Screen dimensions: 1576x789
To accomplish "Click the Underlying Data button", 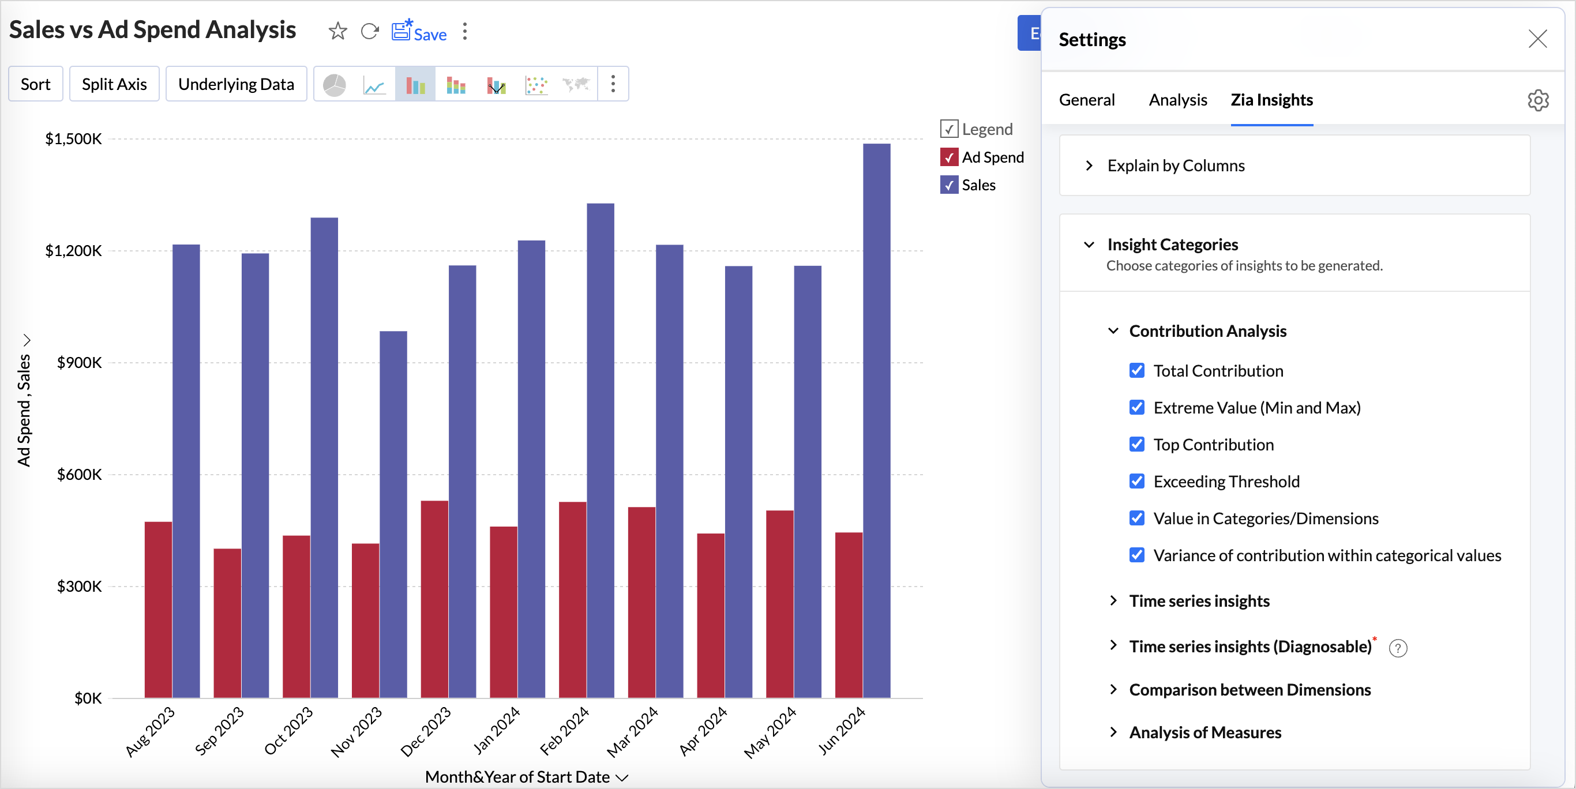I will click(236, 84).
